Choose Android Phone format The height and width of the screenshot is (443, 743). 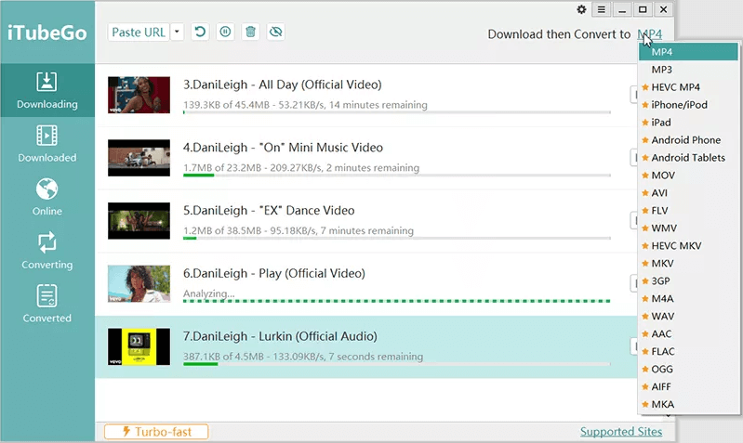[688, 140]
